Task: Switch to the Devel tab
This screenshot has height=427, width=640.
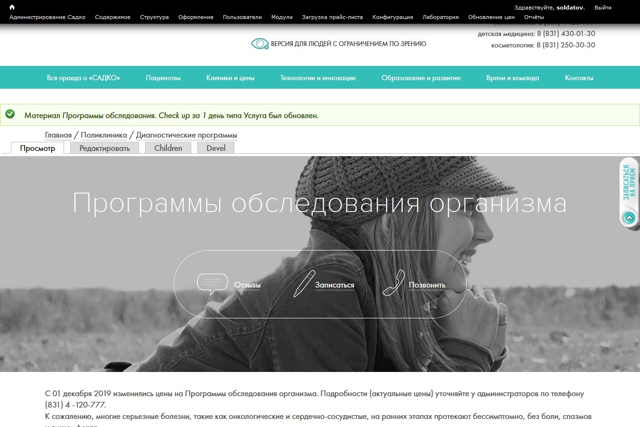Action: click(216, 148)
